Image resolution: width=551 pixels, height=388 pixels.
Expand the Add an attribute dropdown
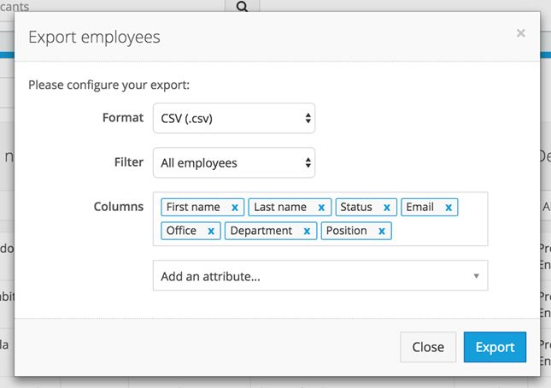(319, 276)
